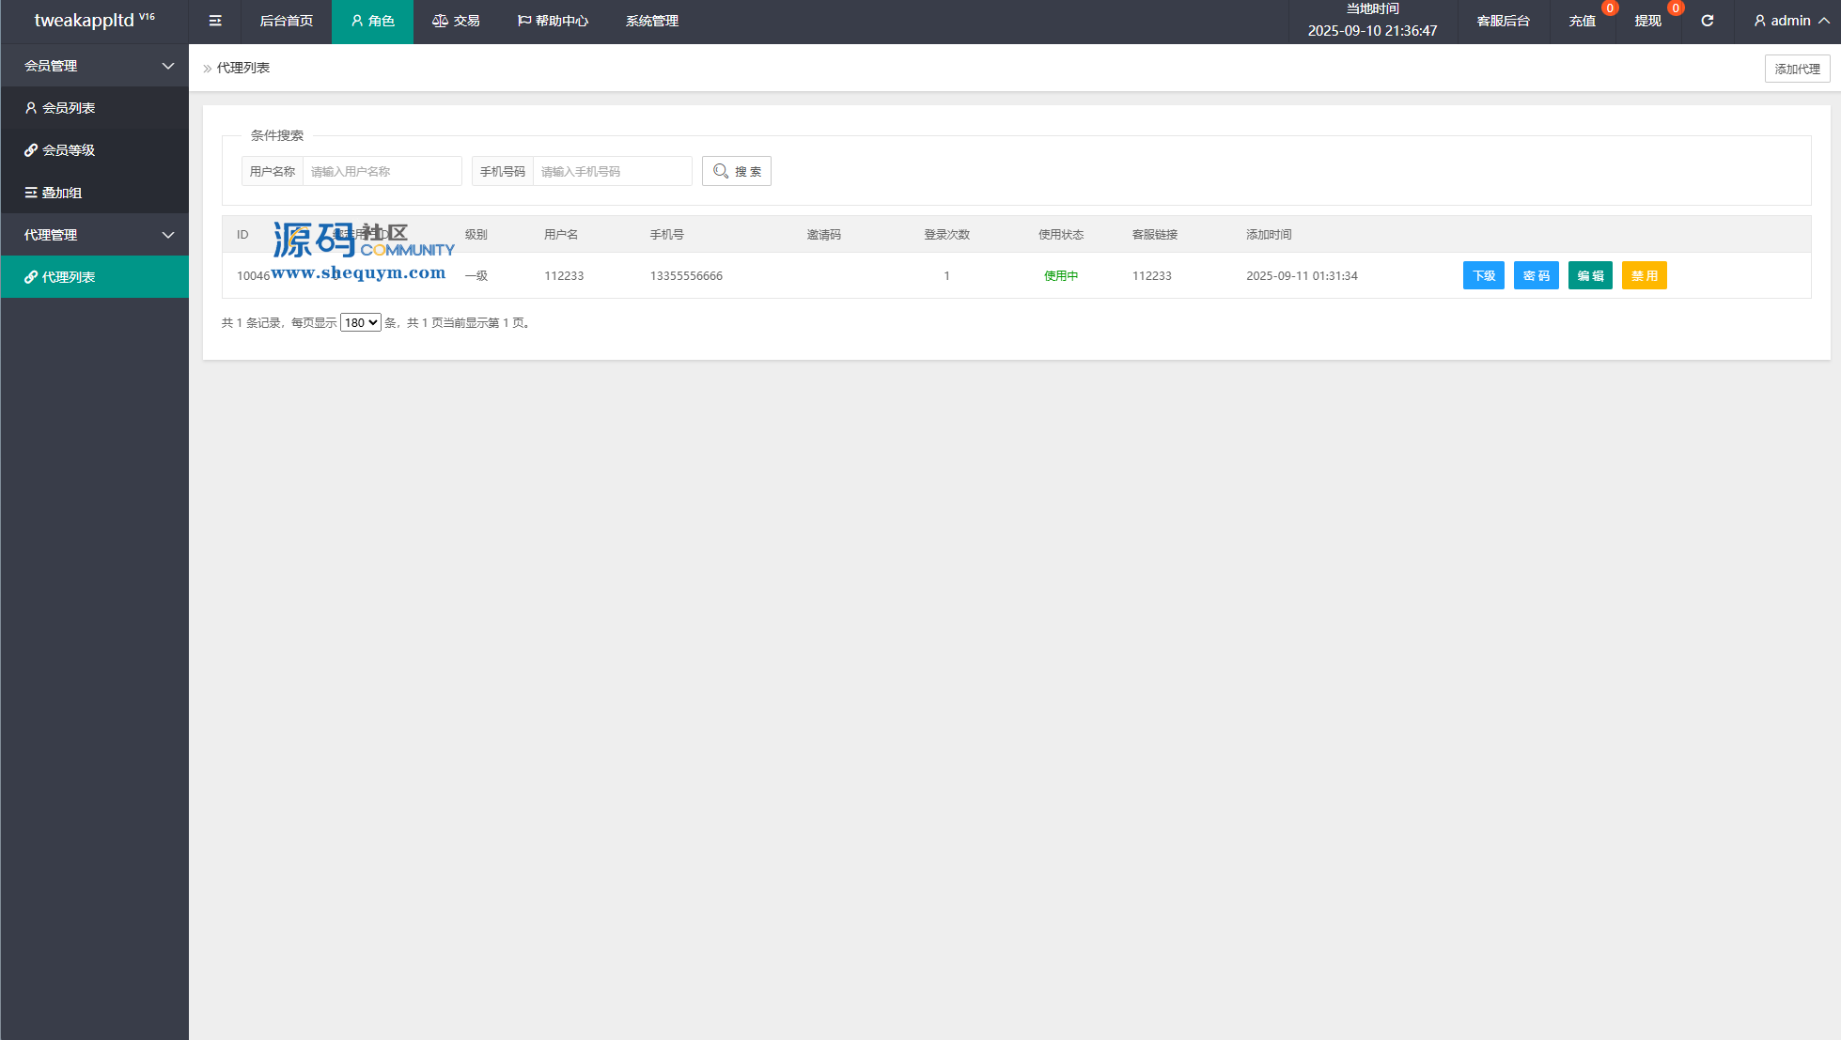Focus the 用户名称 input field

pos(382,171)
